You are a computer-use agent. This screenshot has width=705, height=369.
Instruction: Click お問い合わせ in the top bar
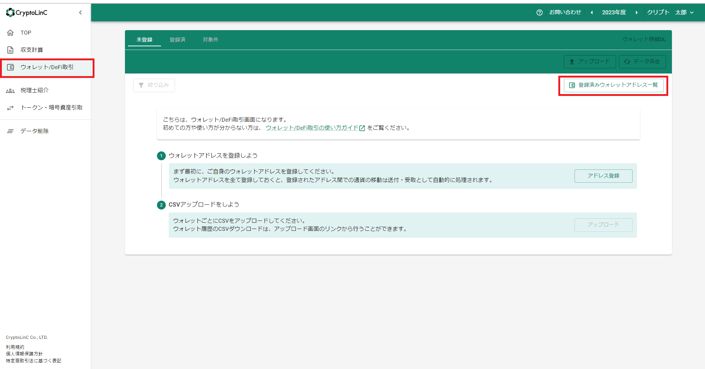click(565, 12)
